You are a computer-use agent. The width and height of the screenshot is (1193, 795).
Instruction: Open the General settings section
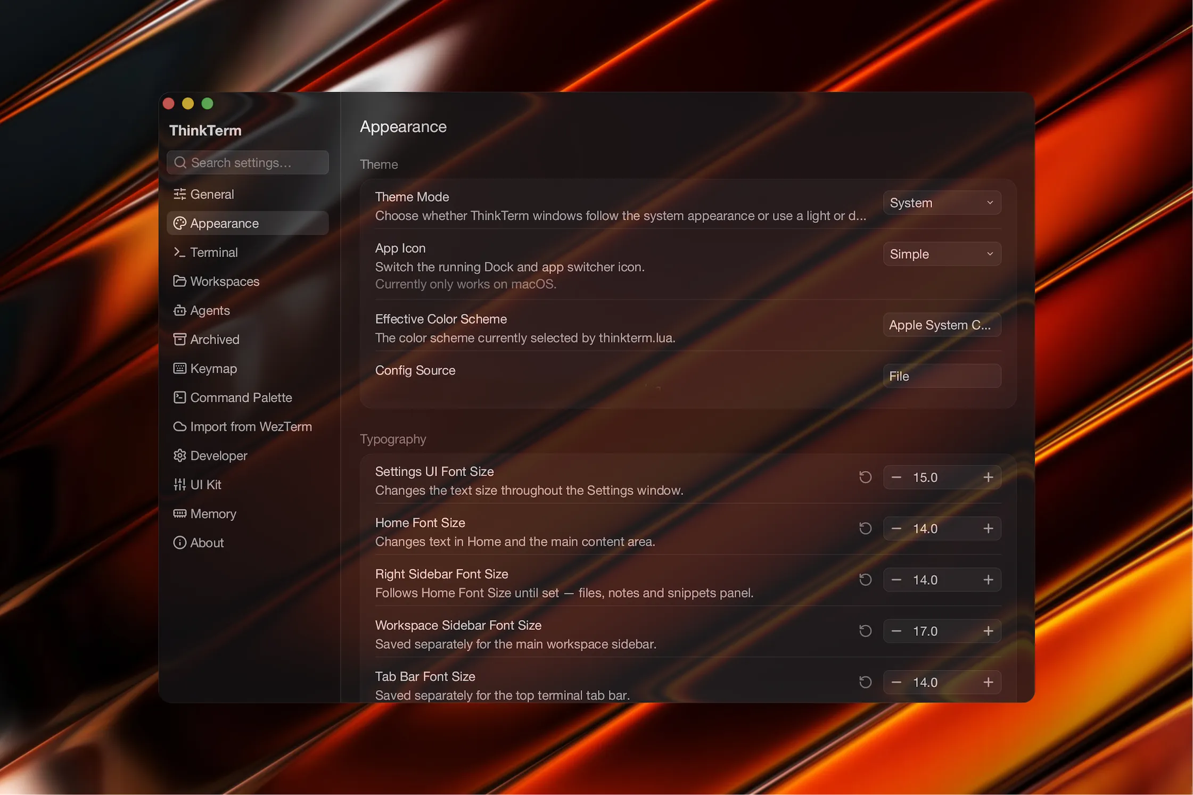pos(248,194)
